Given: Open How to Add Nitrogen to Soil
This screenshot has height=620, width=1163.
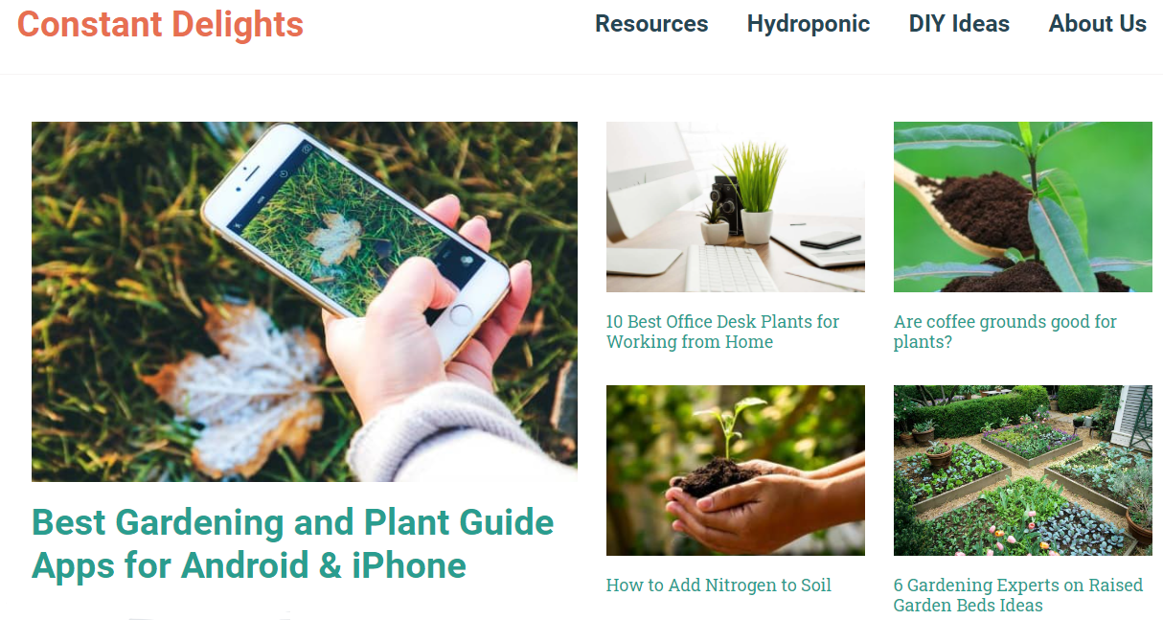Looking at the screenshot, I should pyautogui.click(x=718, y=585).
